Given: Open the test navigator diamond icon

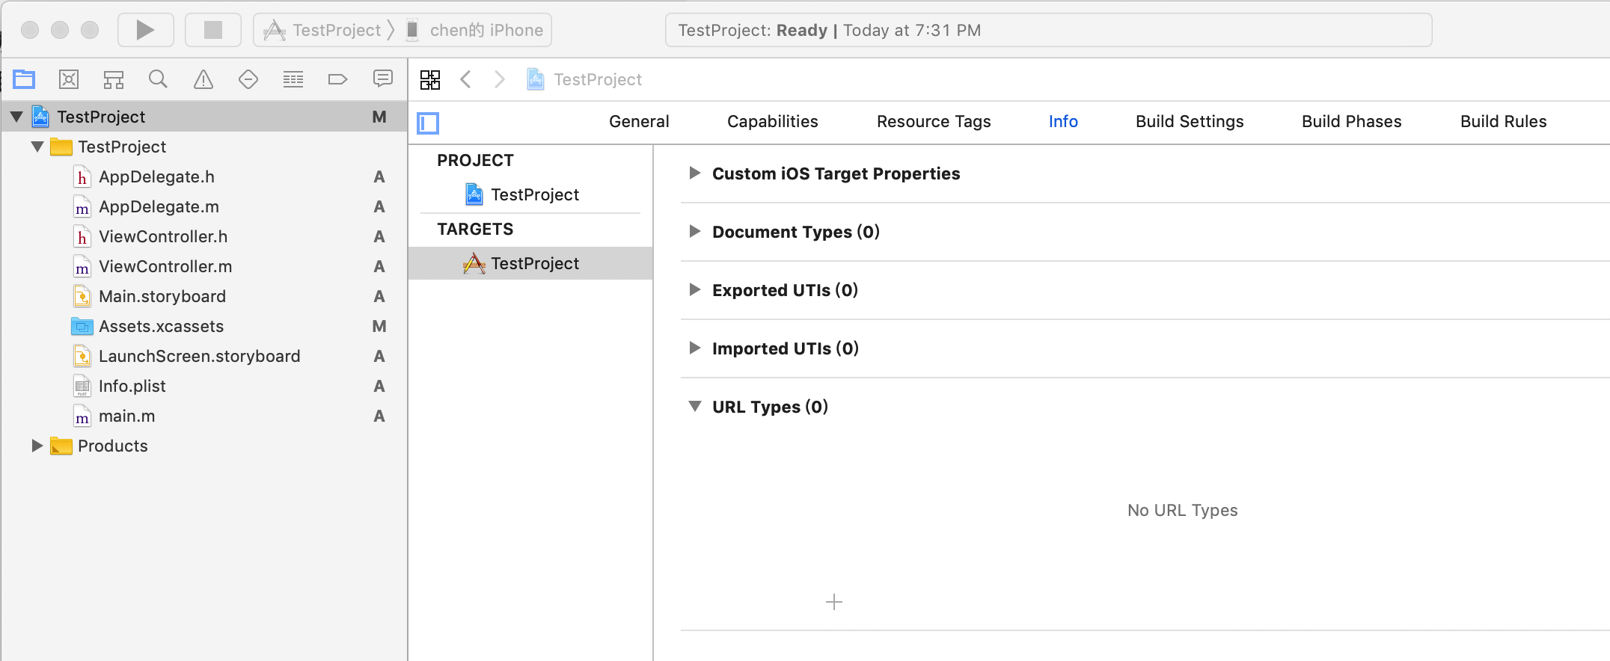Looking at the screenshot, I should (248, 79).
